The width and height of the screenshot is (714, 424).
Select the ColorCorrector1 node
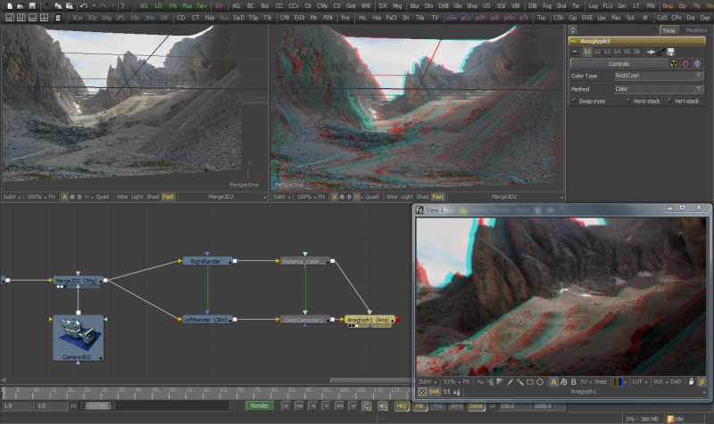pos(305,320)
